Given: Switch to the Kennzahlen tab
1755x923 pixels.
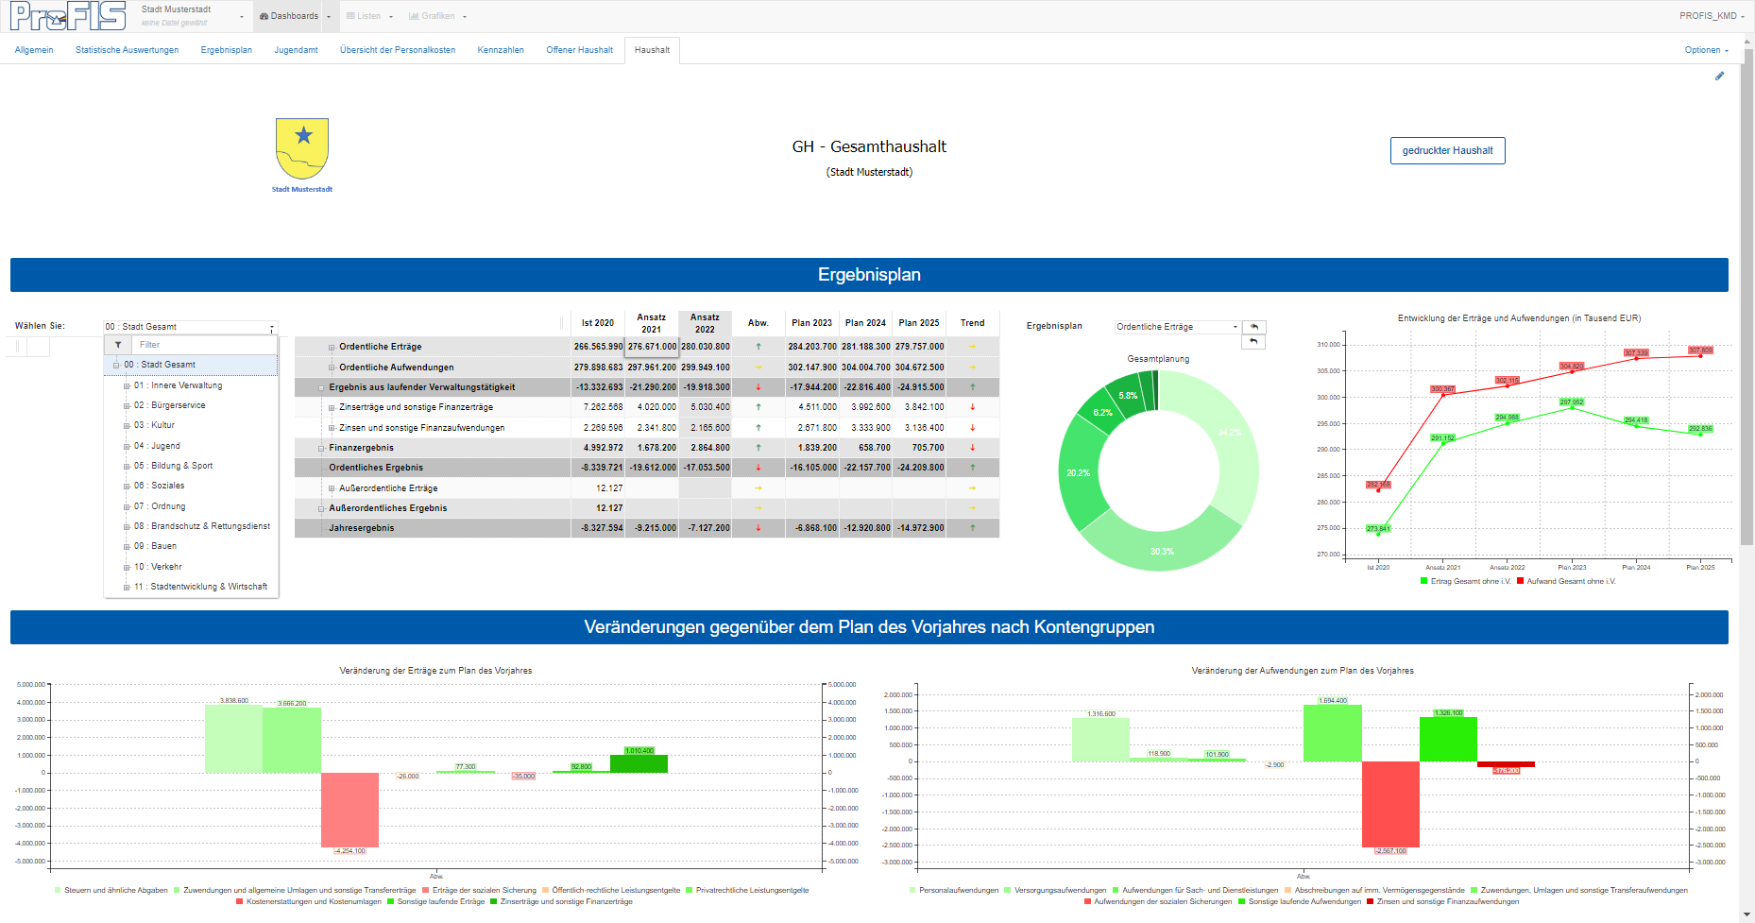Looking at the screenshot, I should tap(501, 50).
